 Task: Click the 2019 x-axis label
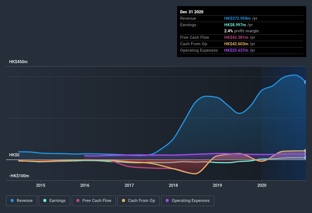(x=217, y=185)
